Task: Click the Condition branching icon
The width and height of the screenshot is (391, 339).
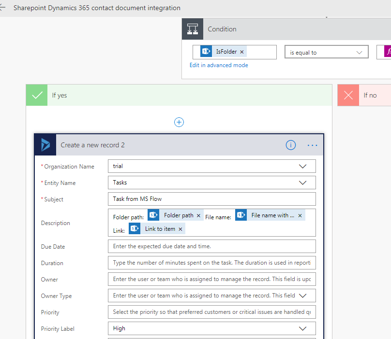Action: (193, 29)
